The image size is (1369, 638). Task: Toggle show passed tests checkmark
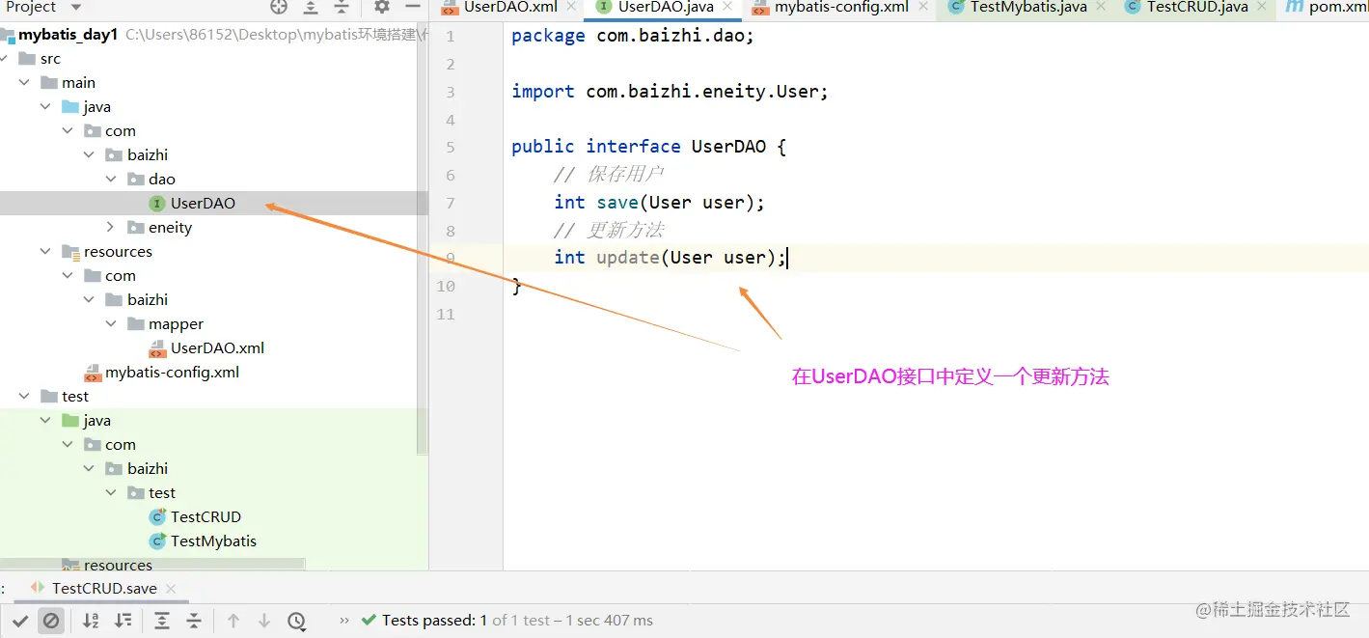coord(20,621)
